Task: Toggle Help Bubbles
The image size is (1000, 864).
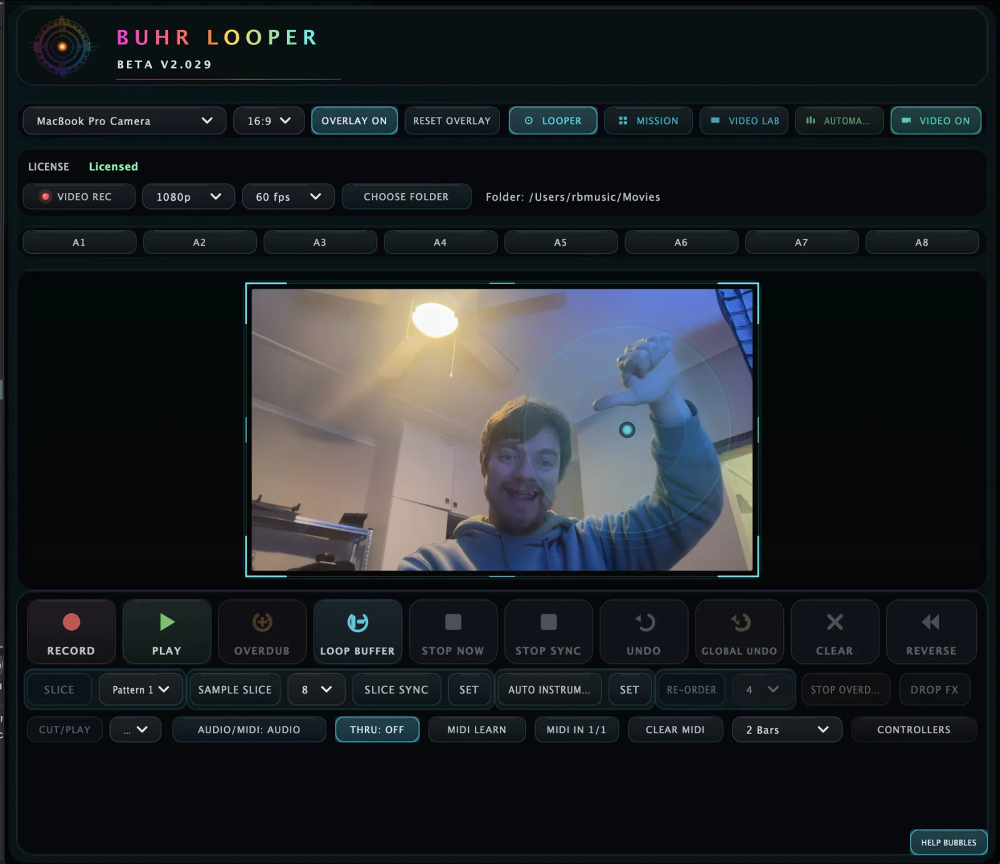Action: [x=949, y=842]
